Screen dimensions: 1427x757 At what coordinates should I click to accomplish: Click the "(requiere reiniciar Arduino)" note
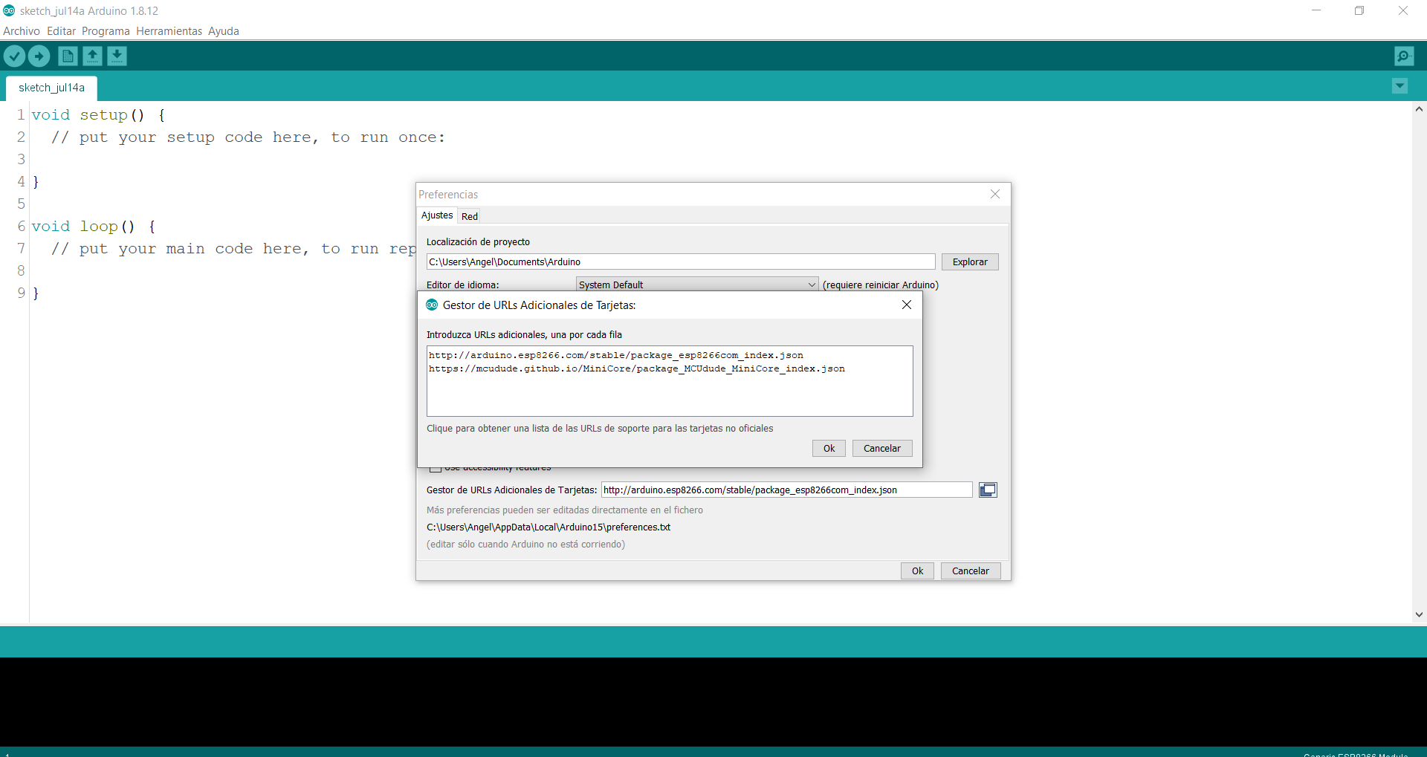881,285
